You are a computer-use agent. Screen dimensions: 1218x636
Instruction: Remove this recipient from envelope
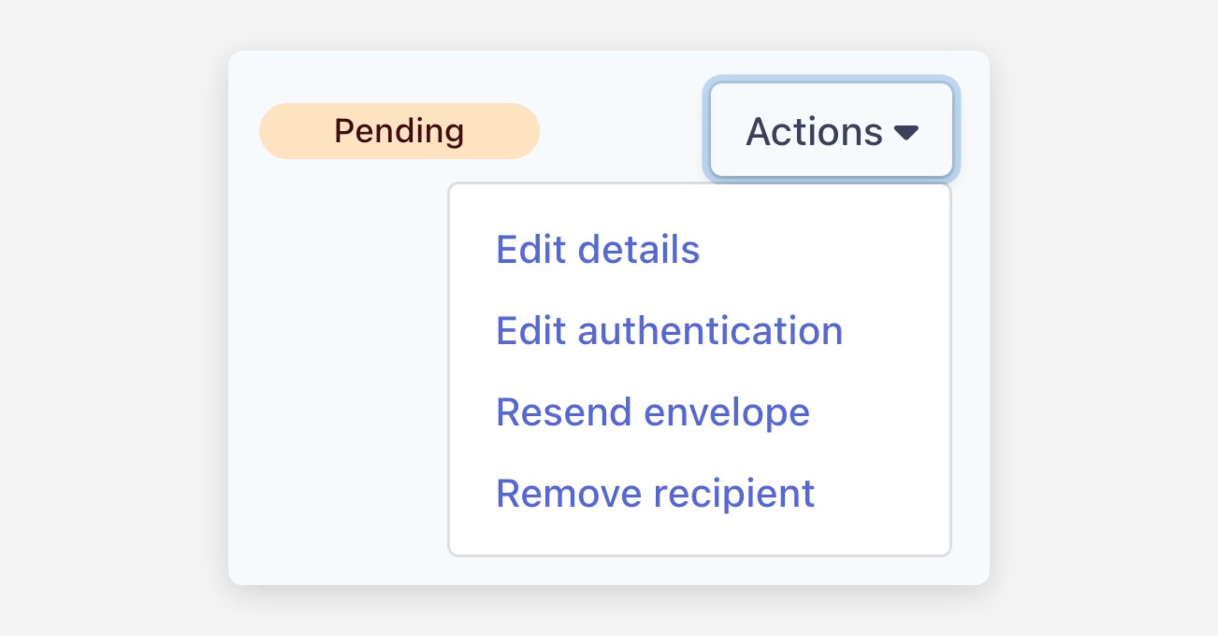pos(655,493)
